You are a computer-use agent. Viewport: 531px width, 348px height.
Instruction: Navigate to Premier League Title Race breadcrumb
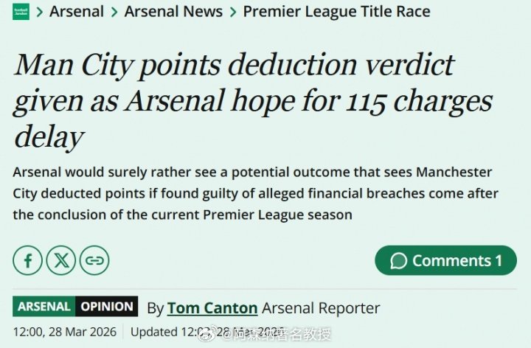point(336,12)
